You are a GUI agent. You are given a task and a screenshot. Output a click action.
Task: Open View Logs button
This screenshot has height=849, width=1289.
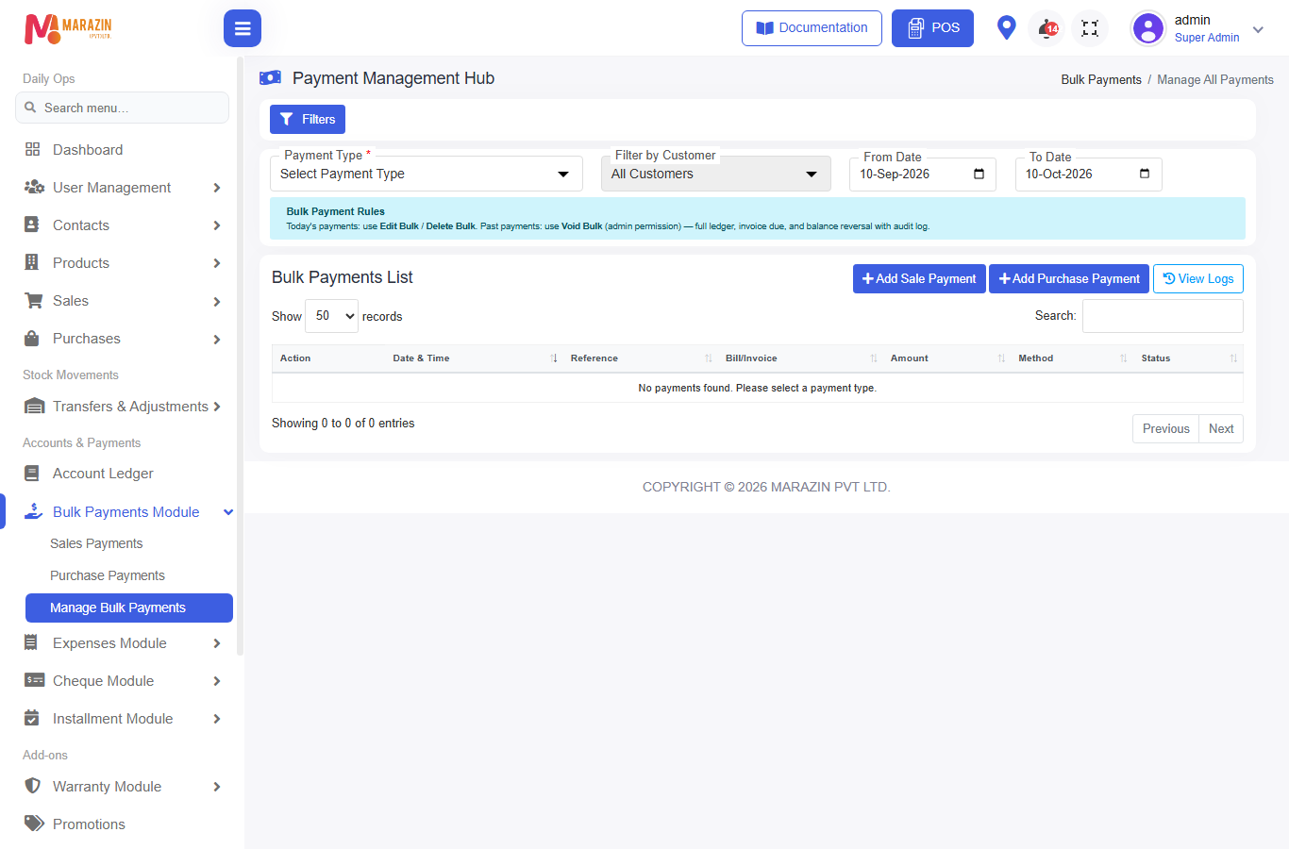coord(1198,278)
